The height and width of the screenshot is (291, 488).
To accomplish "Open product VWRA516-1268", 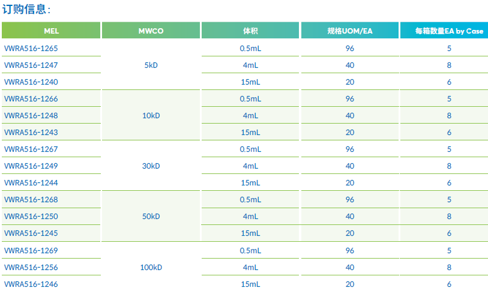I will pyautogui.click(x=31, y=199).
